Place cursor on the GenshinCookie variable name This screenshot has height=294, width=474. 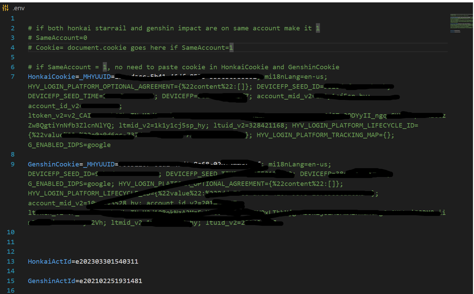click(53, 164)
